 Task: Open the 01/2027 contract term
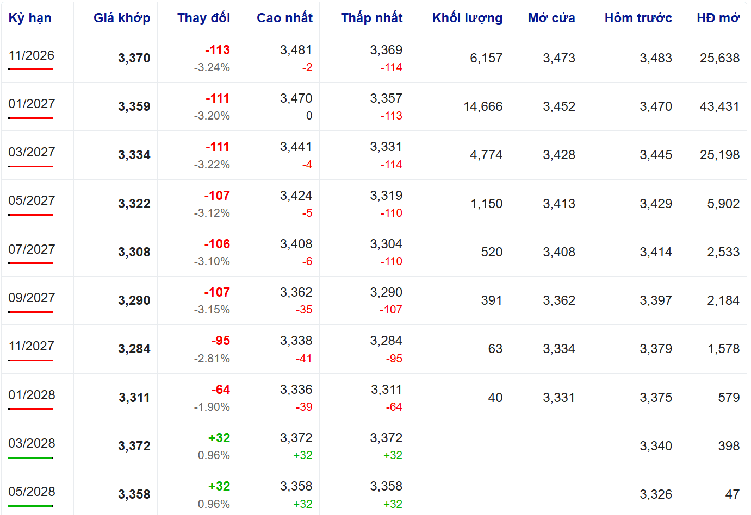(x=32, y=104)
